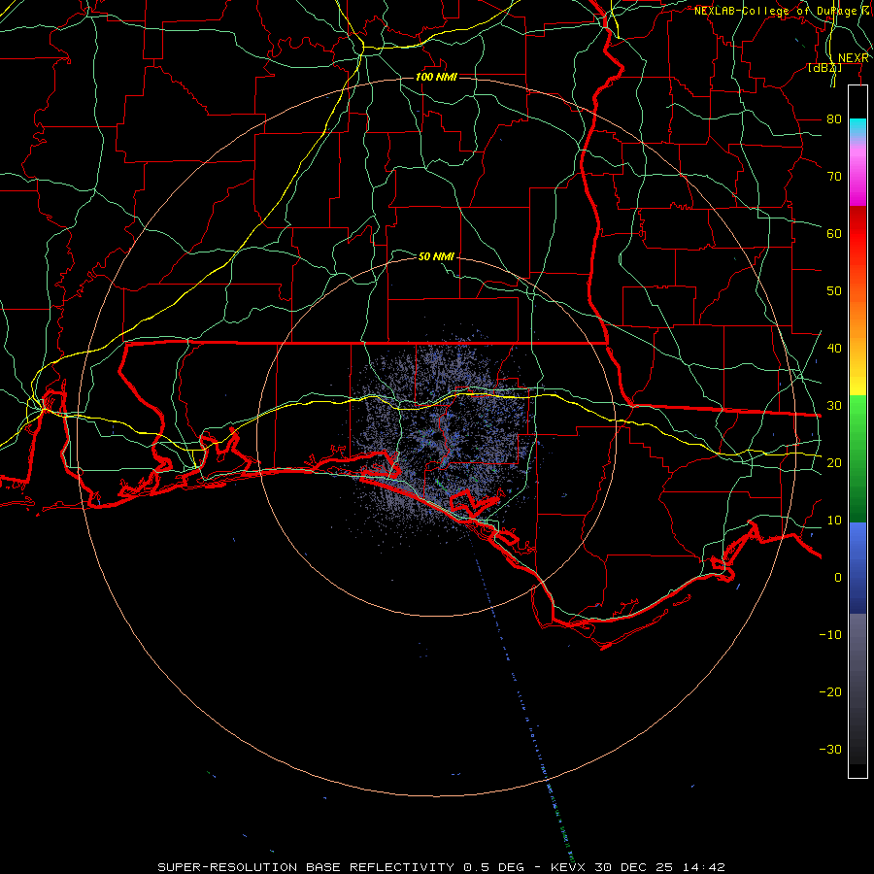Click the 50 NMI range ring label
Image resolution: width=874 pixels, height=874 pixels.
(436, 256)
